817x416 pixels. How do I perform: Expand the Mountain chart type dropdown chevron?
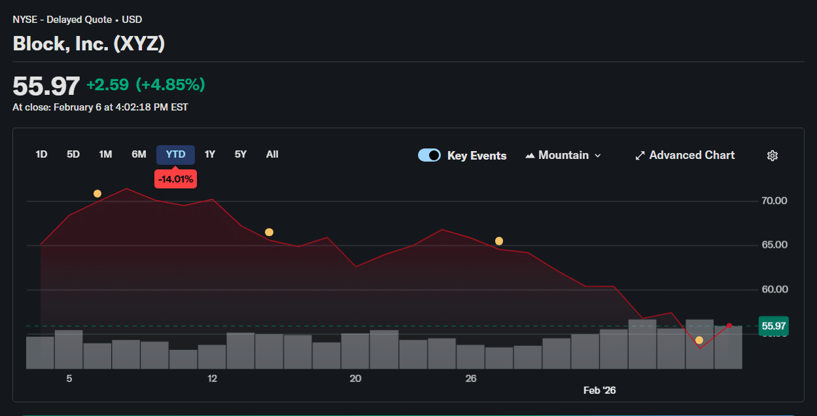click(597, 156)
